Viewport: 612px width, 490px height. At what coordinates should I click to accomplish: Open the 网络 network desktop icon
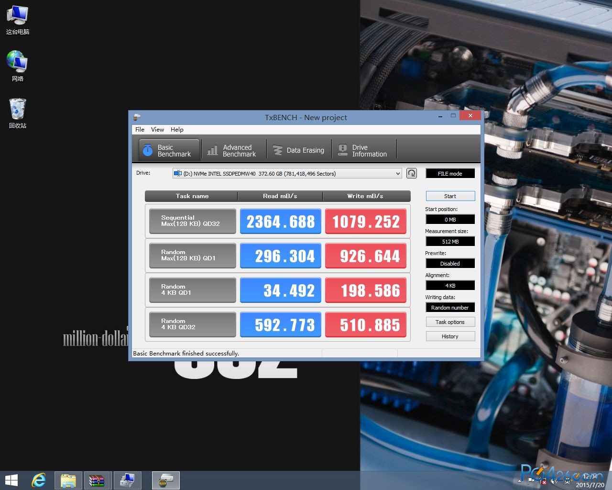pos(18,66)
